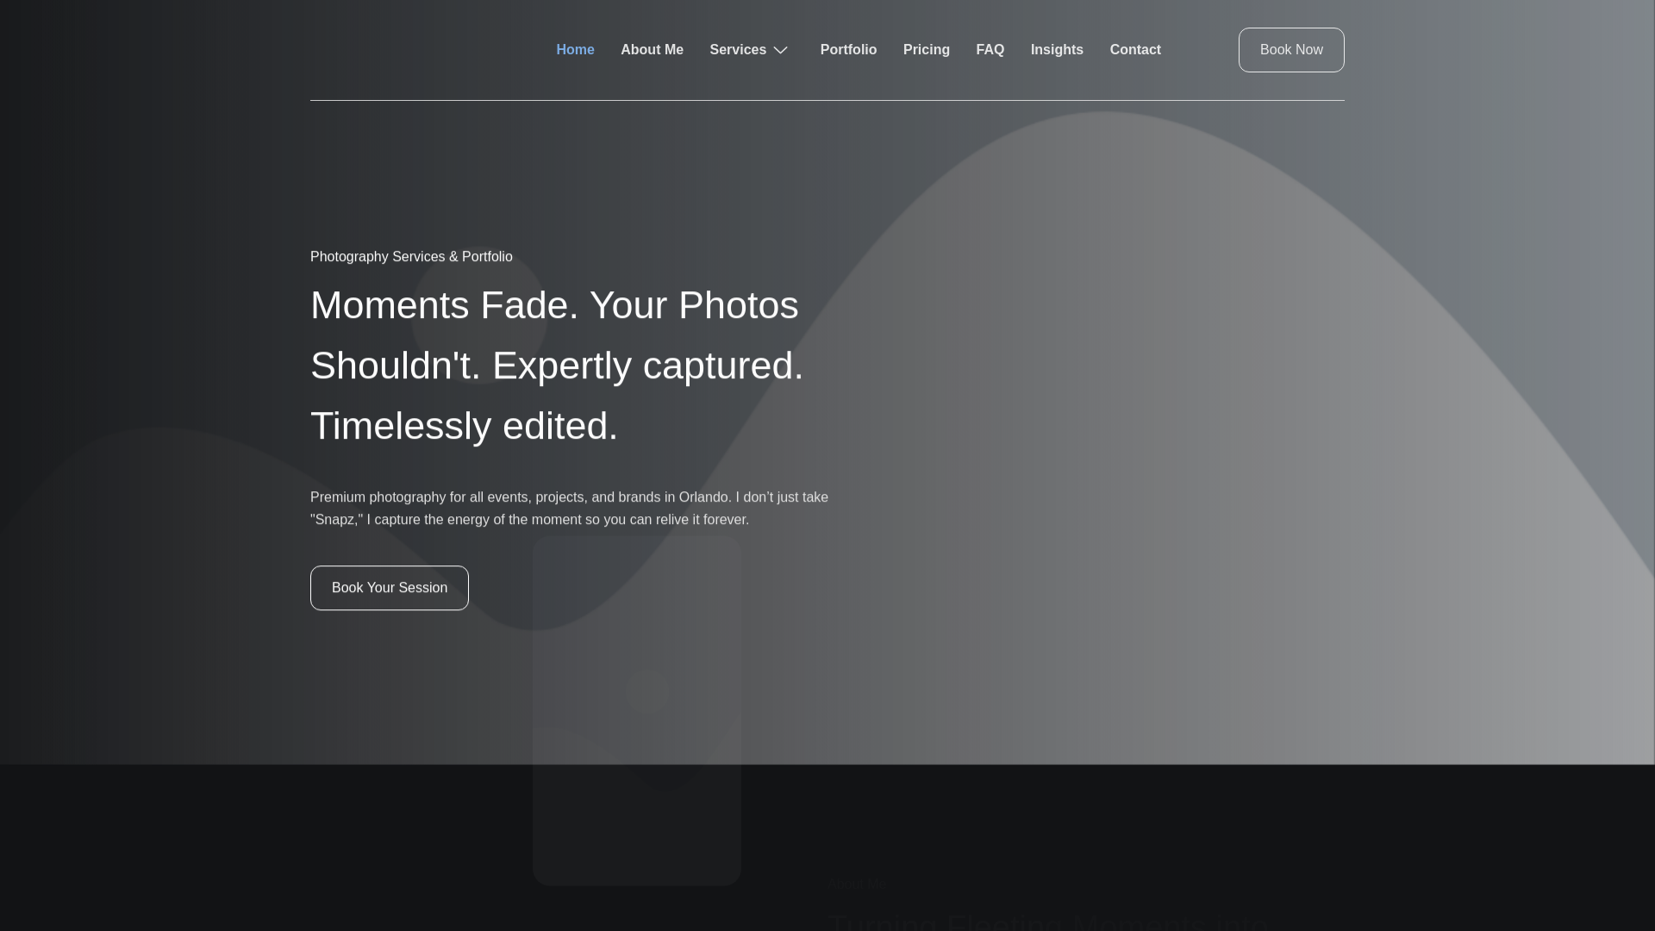
Task: Select the 'Moments Fade. Your Photos' headline
Action: click(x=557, y=366)
